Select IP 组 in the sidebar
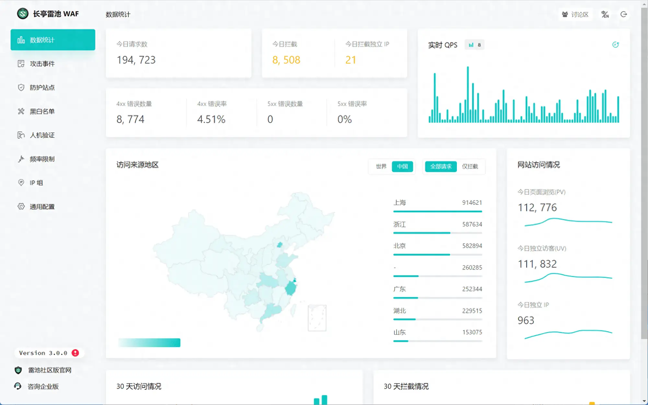The image size is (648, 405). click(36, 182)
